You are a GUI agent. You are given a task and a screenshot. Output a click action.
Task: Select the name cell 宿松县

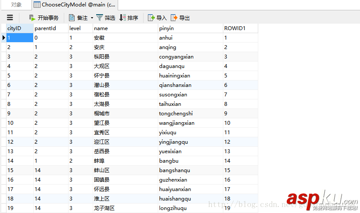[x=125, y=95]
